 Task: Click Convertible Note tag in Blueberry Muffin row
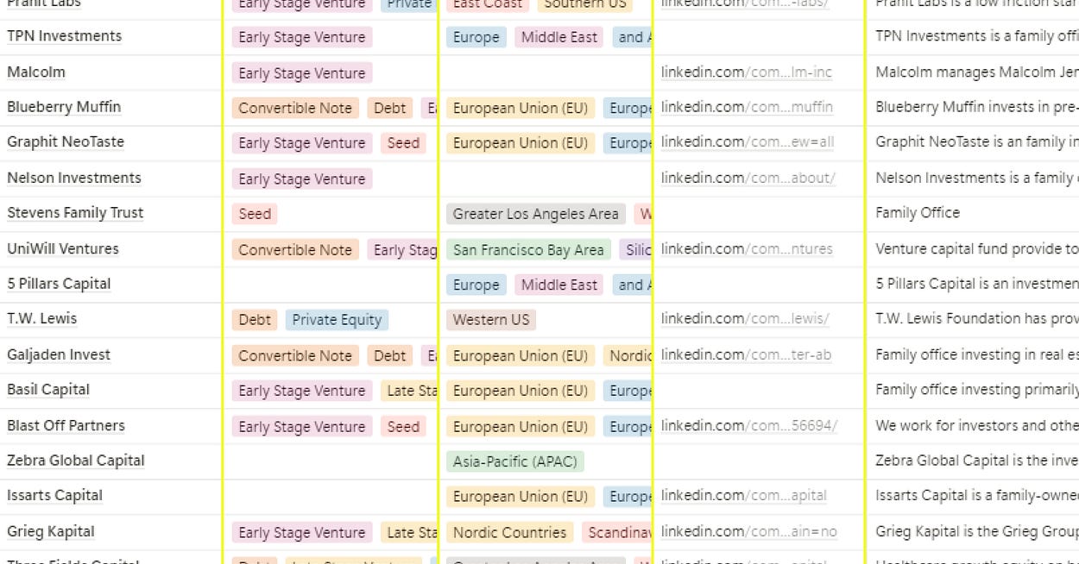(295, 108)
